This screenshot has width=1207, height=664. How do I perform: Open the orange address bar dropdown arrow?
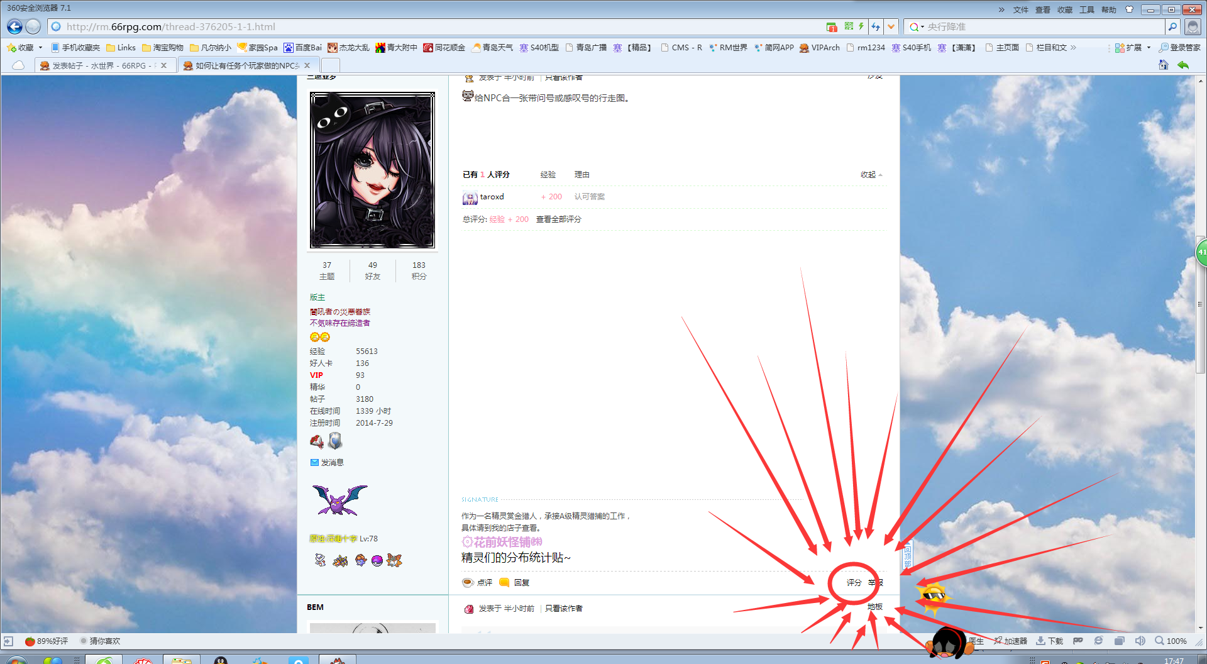[x=891, y=26]
